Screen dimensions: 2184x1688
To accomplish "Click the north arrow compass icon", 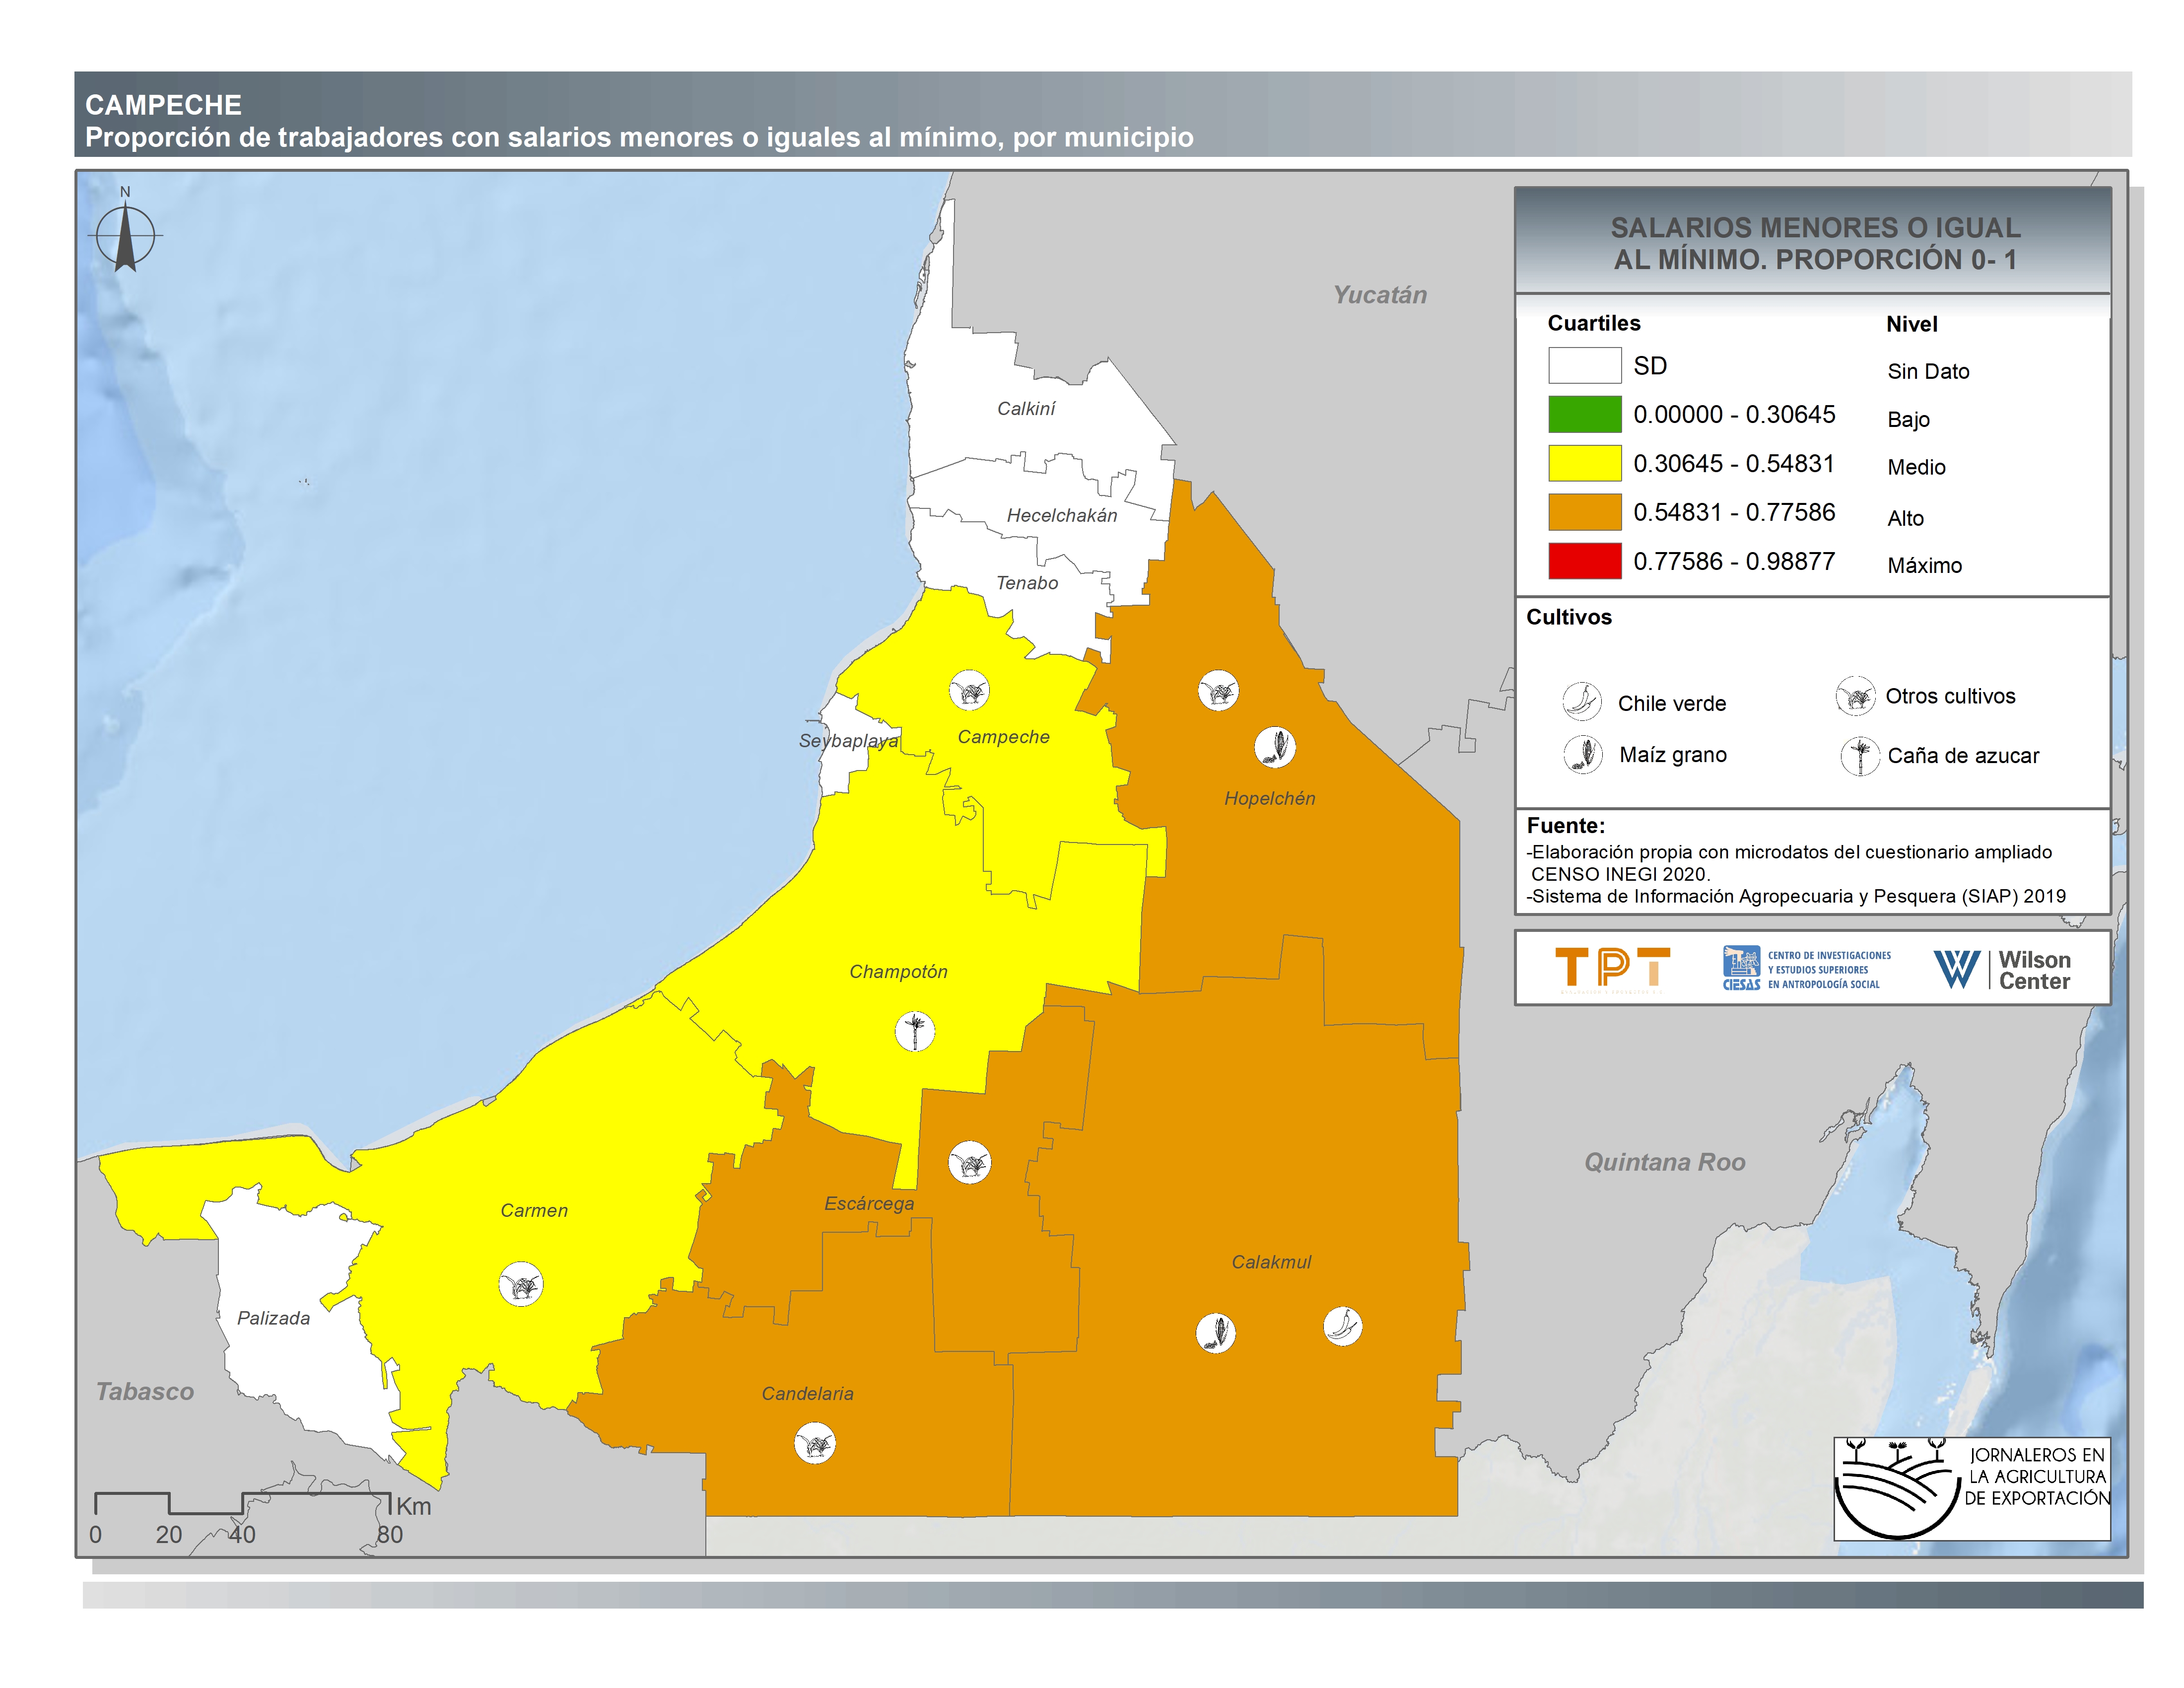I will pos(125,236).
